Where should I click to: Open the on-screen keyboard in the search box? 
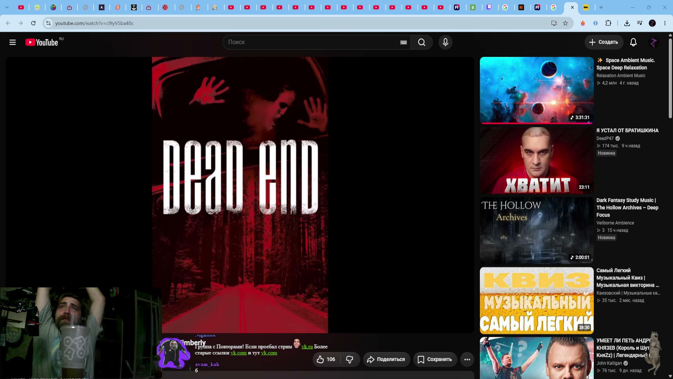pyautogui.click(x=403, y=42)
